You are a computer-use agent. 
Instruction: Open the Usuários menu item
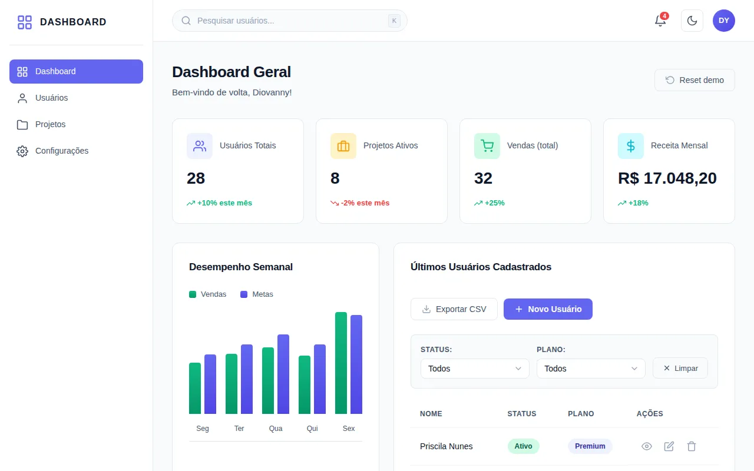pos(76,98)
